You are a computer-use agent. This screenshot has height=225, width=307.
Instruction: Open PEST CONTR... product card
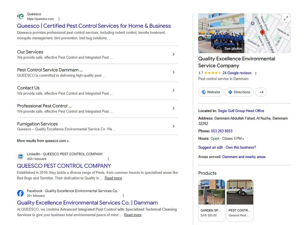pos(240,200)
